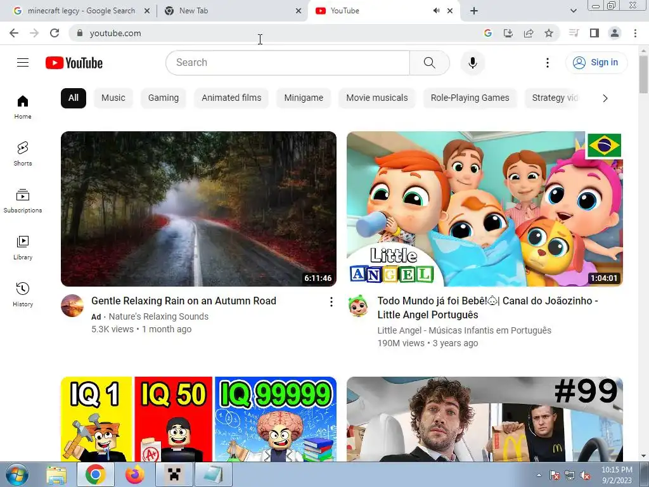Click the install app icon in address bar
Viewport: 649px width, 487px height.
(x=508, y=33)
